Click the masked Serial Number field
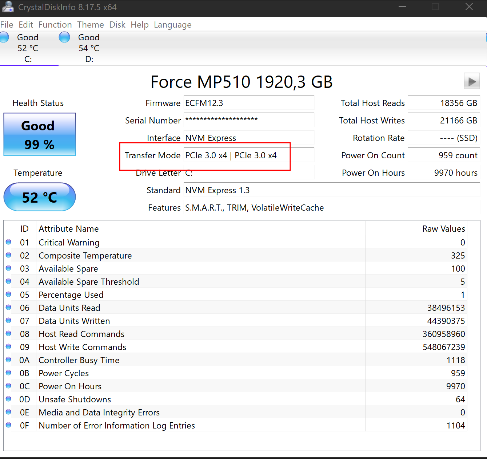This screenshot has width=487, height=459. coord(249,121)
